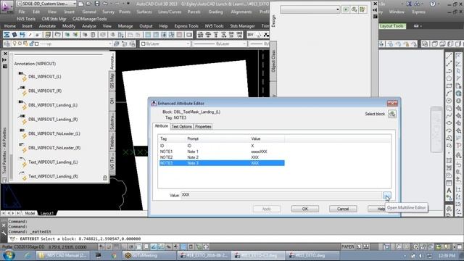Open the Multiline Editor button beside Value
This screenshot has width=464, height=261.
tap(386, 195)
